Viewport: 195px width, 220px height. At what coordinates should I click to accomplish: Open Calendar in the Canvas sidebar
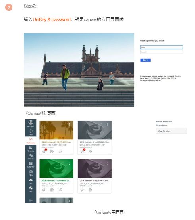[x=31, y=165]
